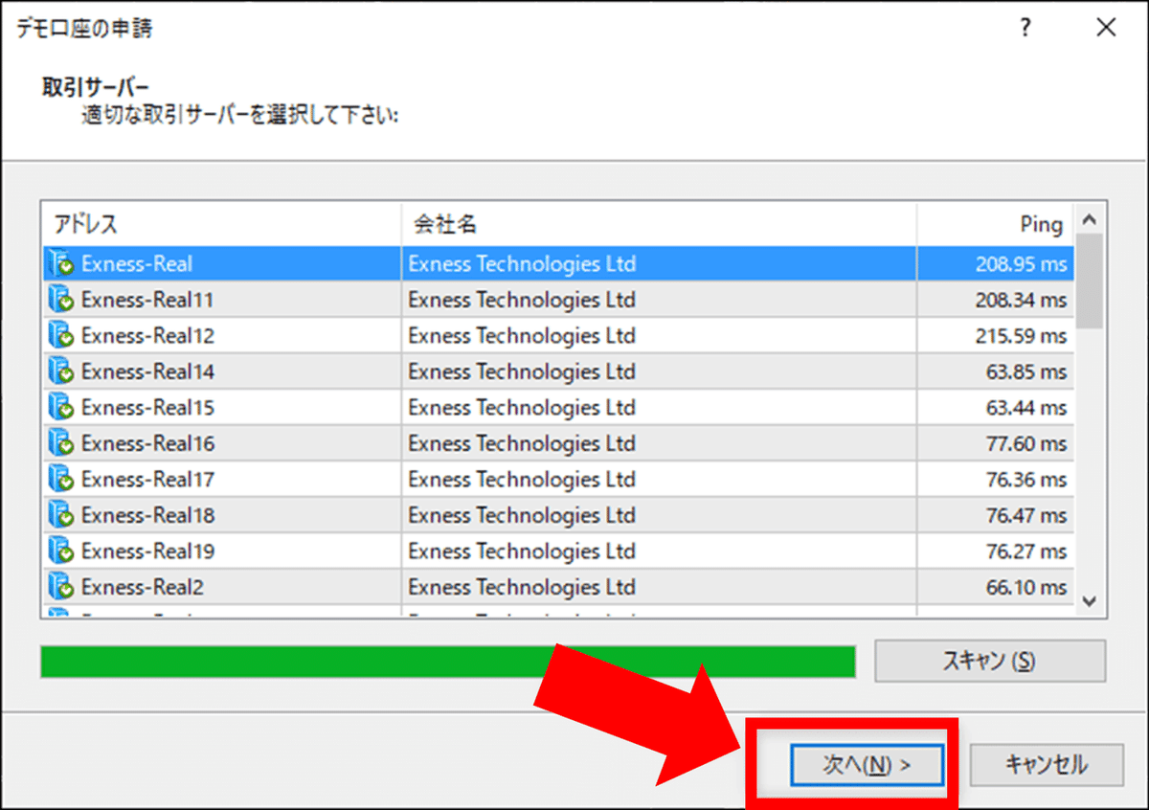Screen dimensions: 1149x810
Task: Click the 76.36 ms ping value
Action: pos(1026,480)
